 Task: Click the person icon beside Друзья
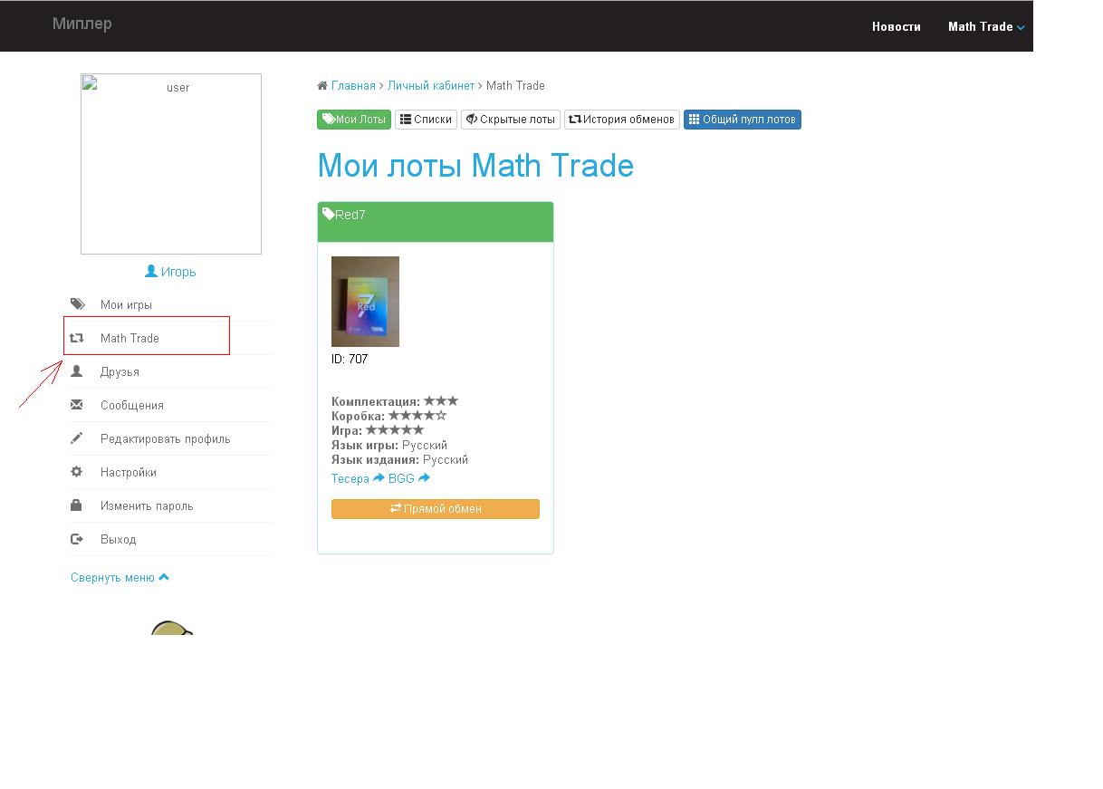click(77, 371)
